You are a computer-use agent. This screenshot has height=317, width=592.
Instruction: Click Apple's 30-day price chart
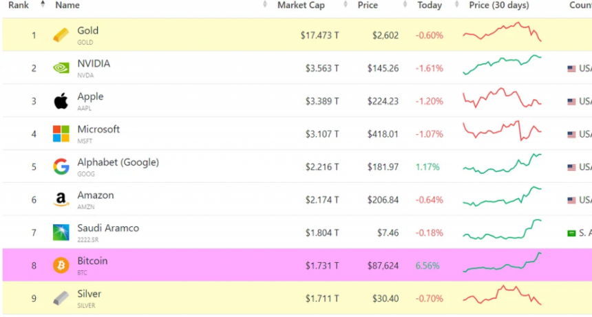(502, 98)
